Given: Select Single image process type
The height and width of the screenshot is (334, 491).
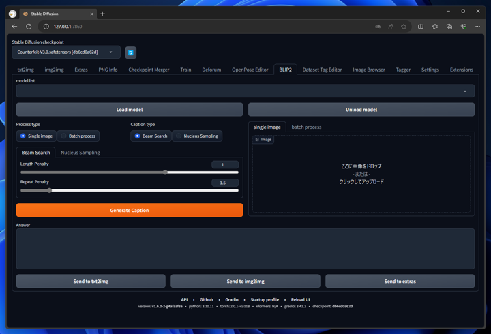Looking at the screenshot, I should pyautogui.click(x=36, y=136).
